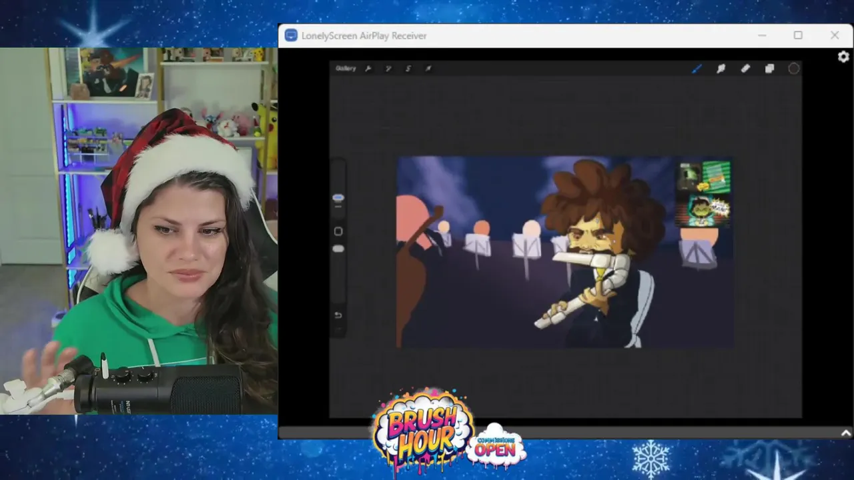Activate the Selection tool

[x=408, y=68]
